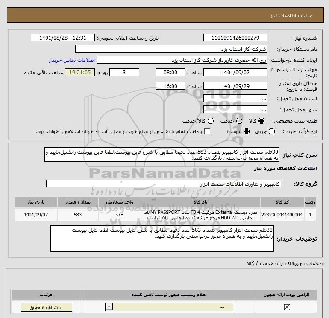Click the تاریخ نیاز column header
329x318 pixels.
coord(36,202)
